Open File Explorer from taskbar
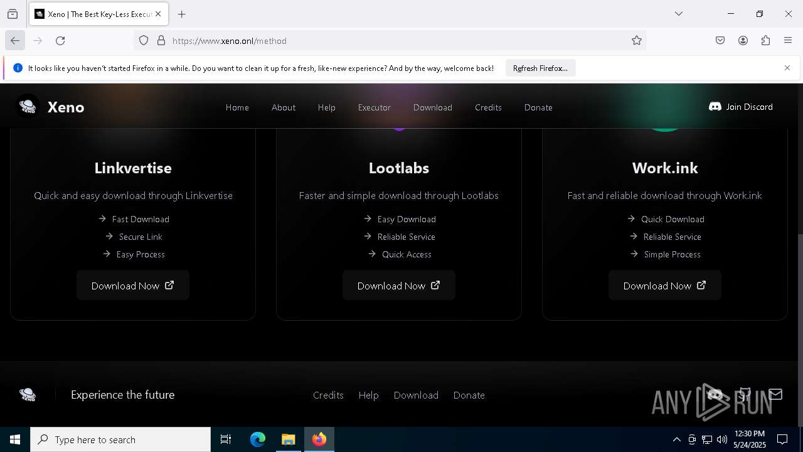 pos(289,439)
